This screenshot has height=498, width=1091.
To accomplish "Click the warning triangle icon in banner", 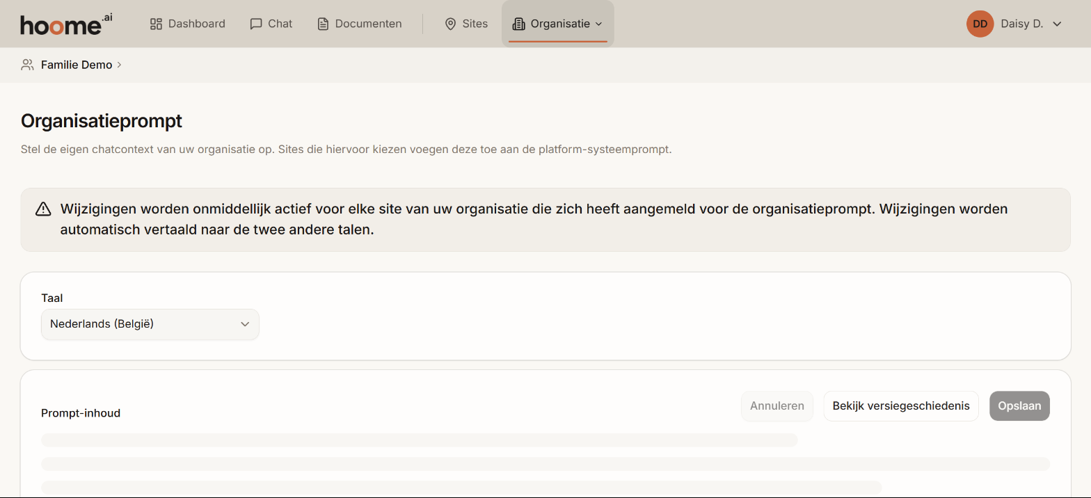I will pos(44,209).
